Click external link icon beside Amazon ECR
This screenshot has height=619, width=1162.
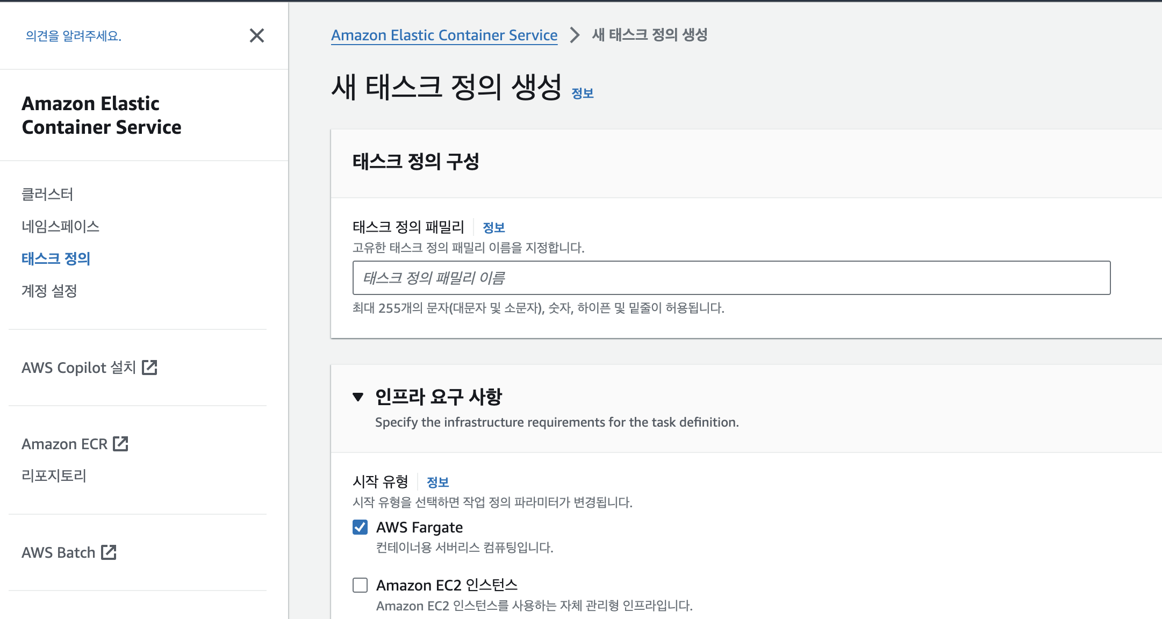point(120,444)
